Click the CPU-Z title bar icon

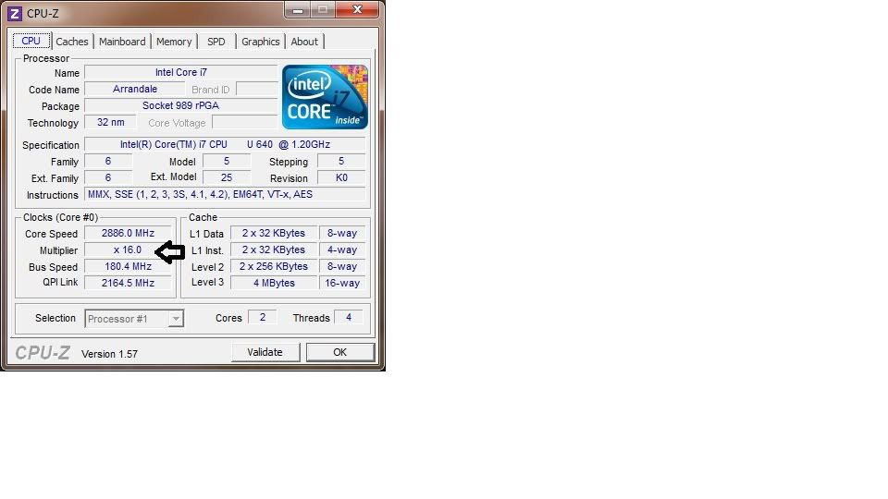14,13
